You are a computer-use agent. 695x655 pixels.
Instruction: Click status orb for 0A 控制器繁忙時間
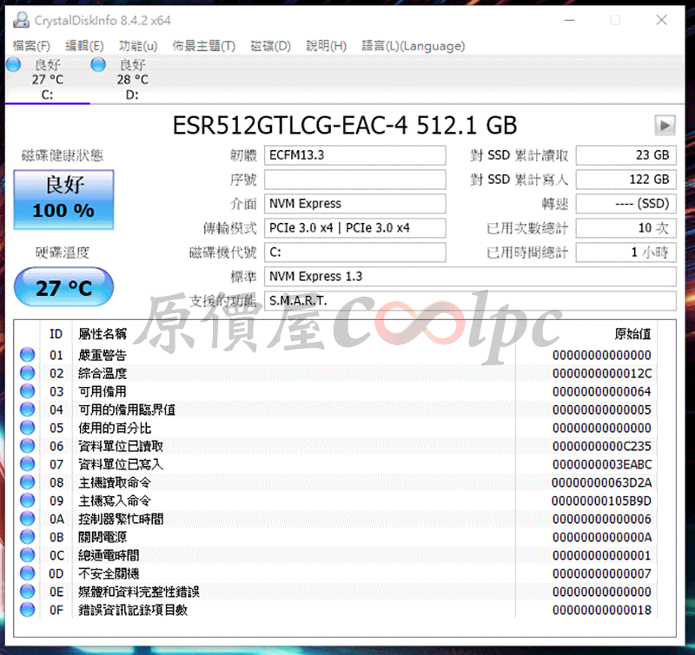click(28, 519)
